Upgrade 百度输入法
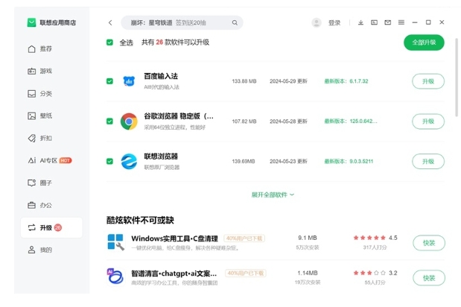Viewport: 461px width, 307px height. (x=428, y=81)
